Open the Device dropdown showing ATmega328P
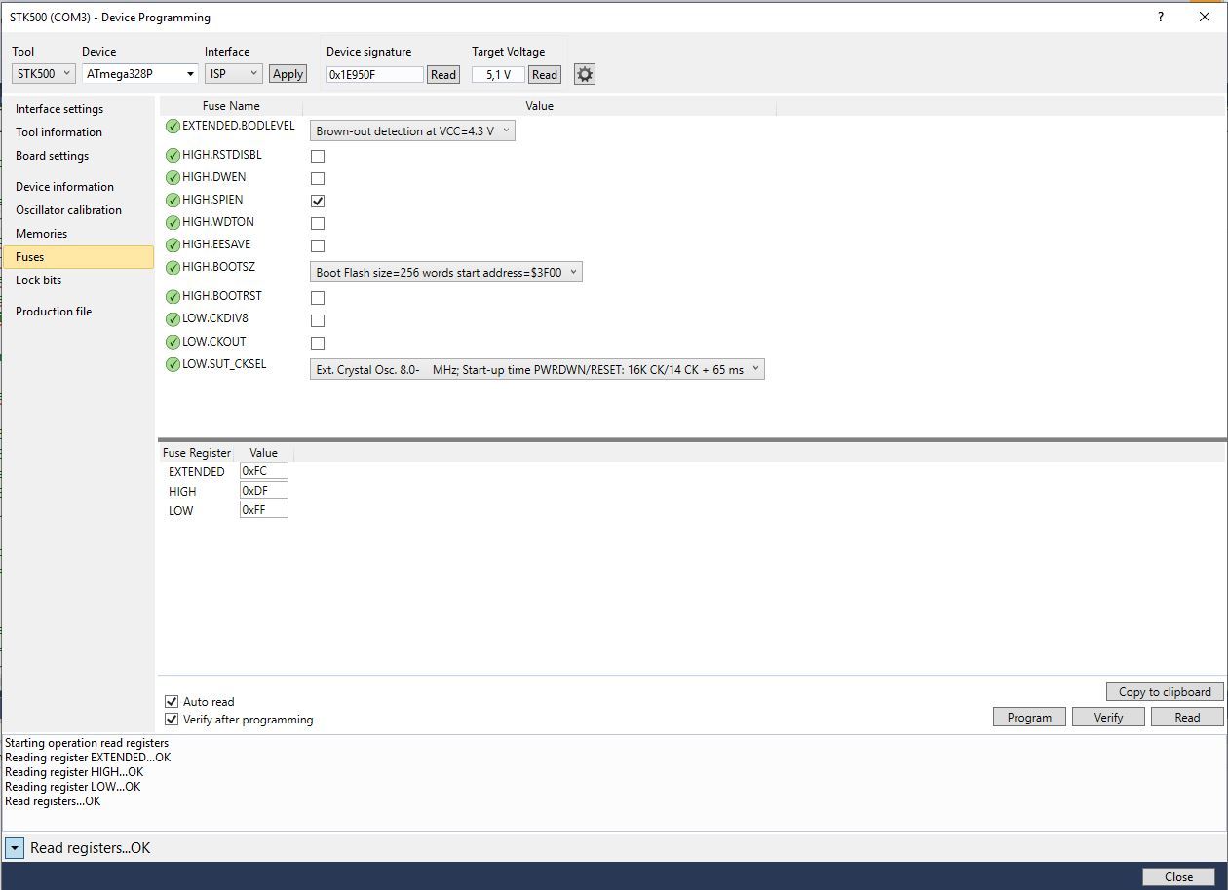This screenshot has height=890, width=1228. (x=140, y=74)
